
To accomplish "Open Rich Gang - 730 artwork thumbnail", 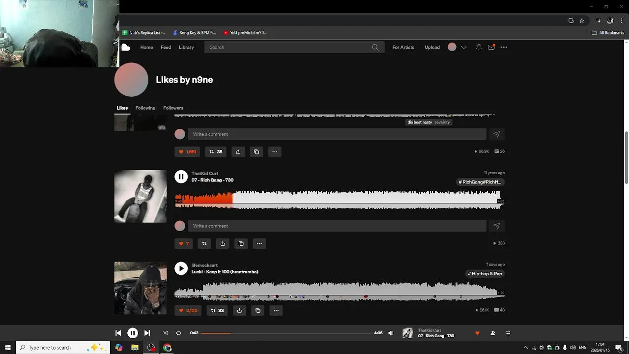I will click(x=141, y=196).
